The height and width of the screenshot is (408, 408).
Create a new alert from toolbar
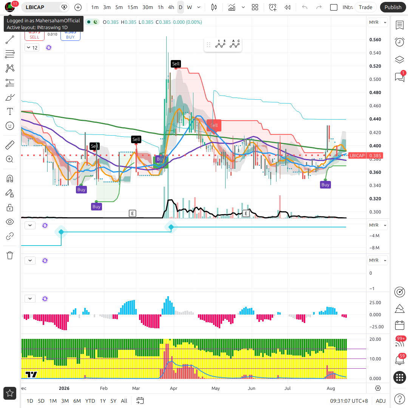[x=272, y=7]
